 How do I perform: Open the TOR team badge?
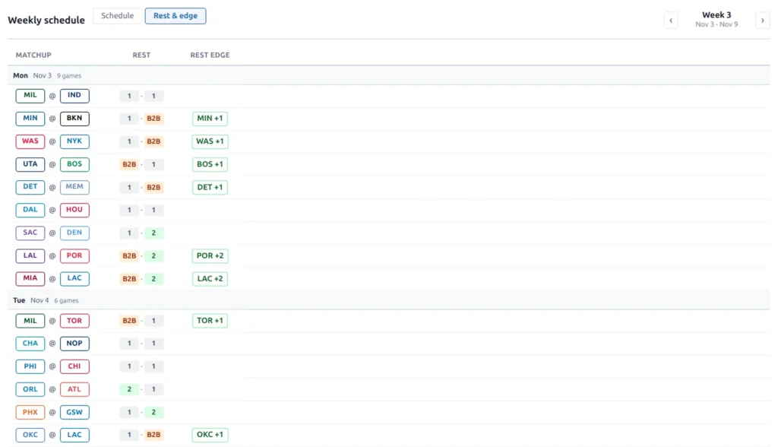click(x=74, y=320)
